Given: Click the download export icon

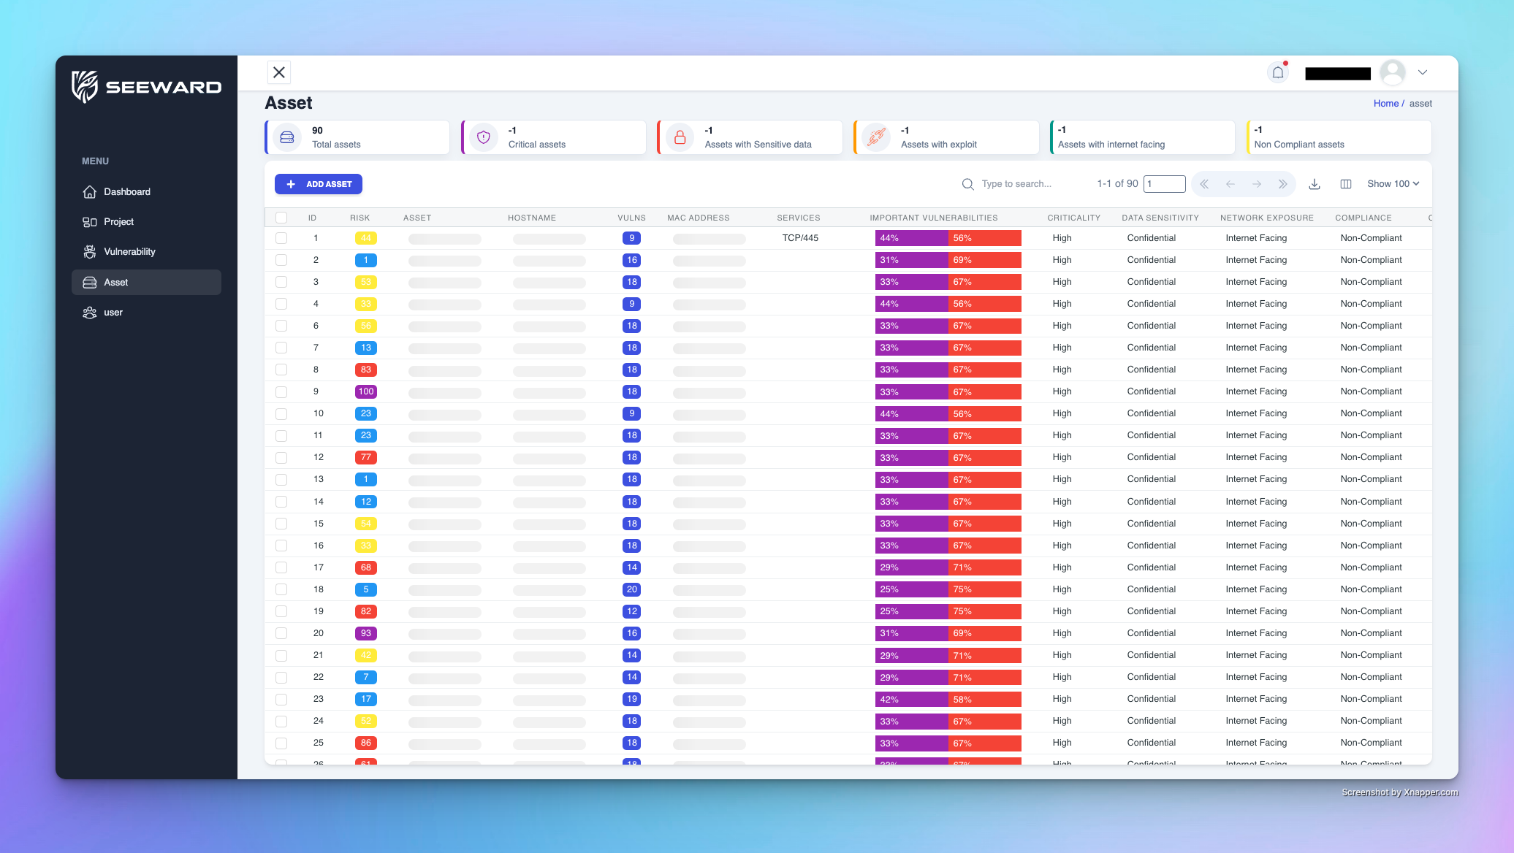Looking at the screenshot, I should (x=1314, y=184).
